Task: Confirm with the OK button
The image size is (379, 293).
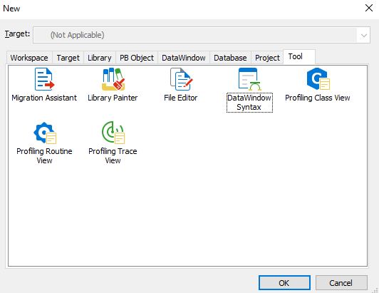Action: click(284, 282)
